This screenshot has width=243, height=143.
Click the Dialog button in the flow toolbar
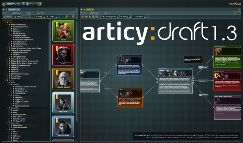pos(125,17)
